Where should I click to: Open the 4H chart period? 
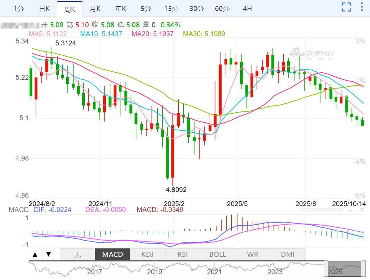pos(247,9)
